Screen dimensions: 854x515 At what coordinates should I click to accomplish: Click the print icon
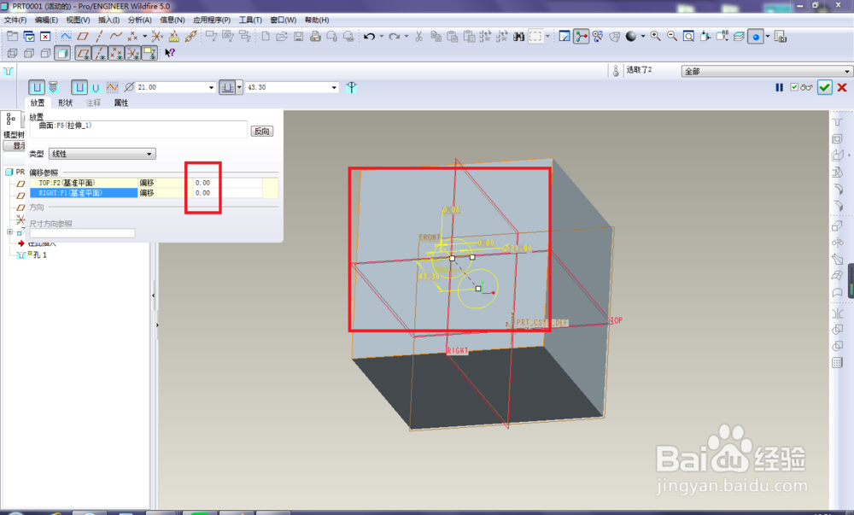pyautogui.click(x=315, y=37)
